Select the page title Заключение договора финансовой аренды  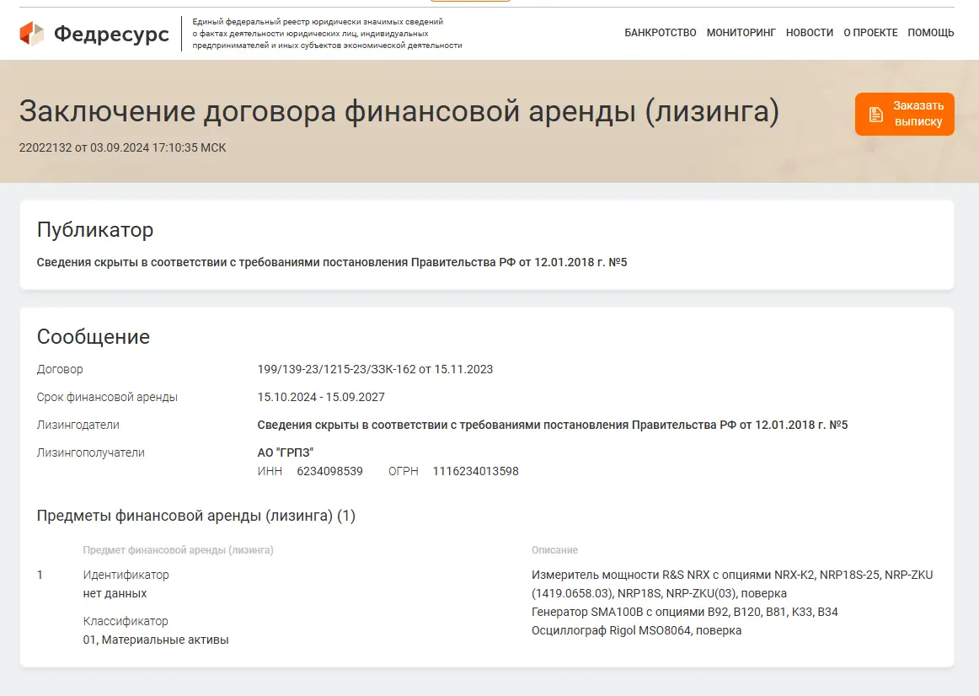pos(399,111)
